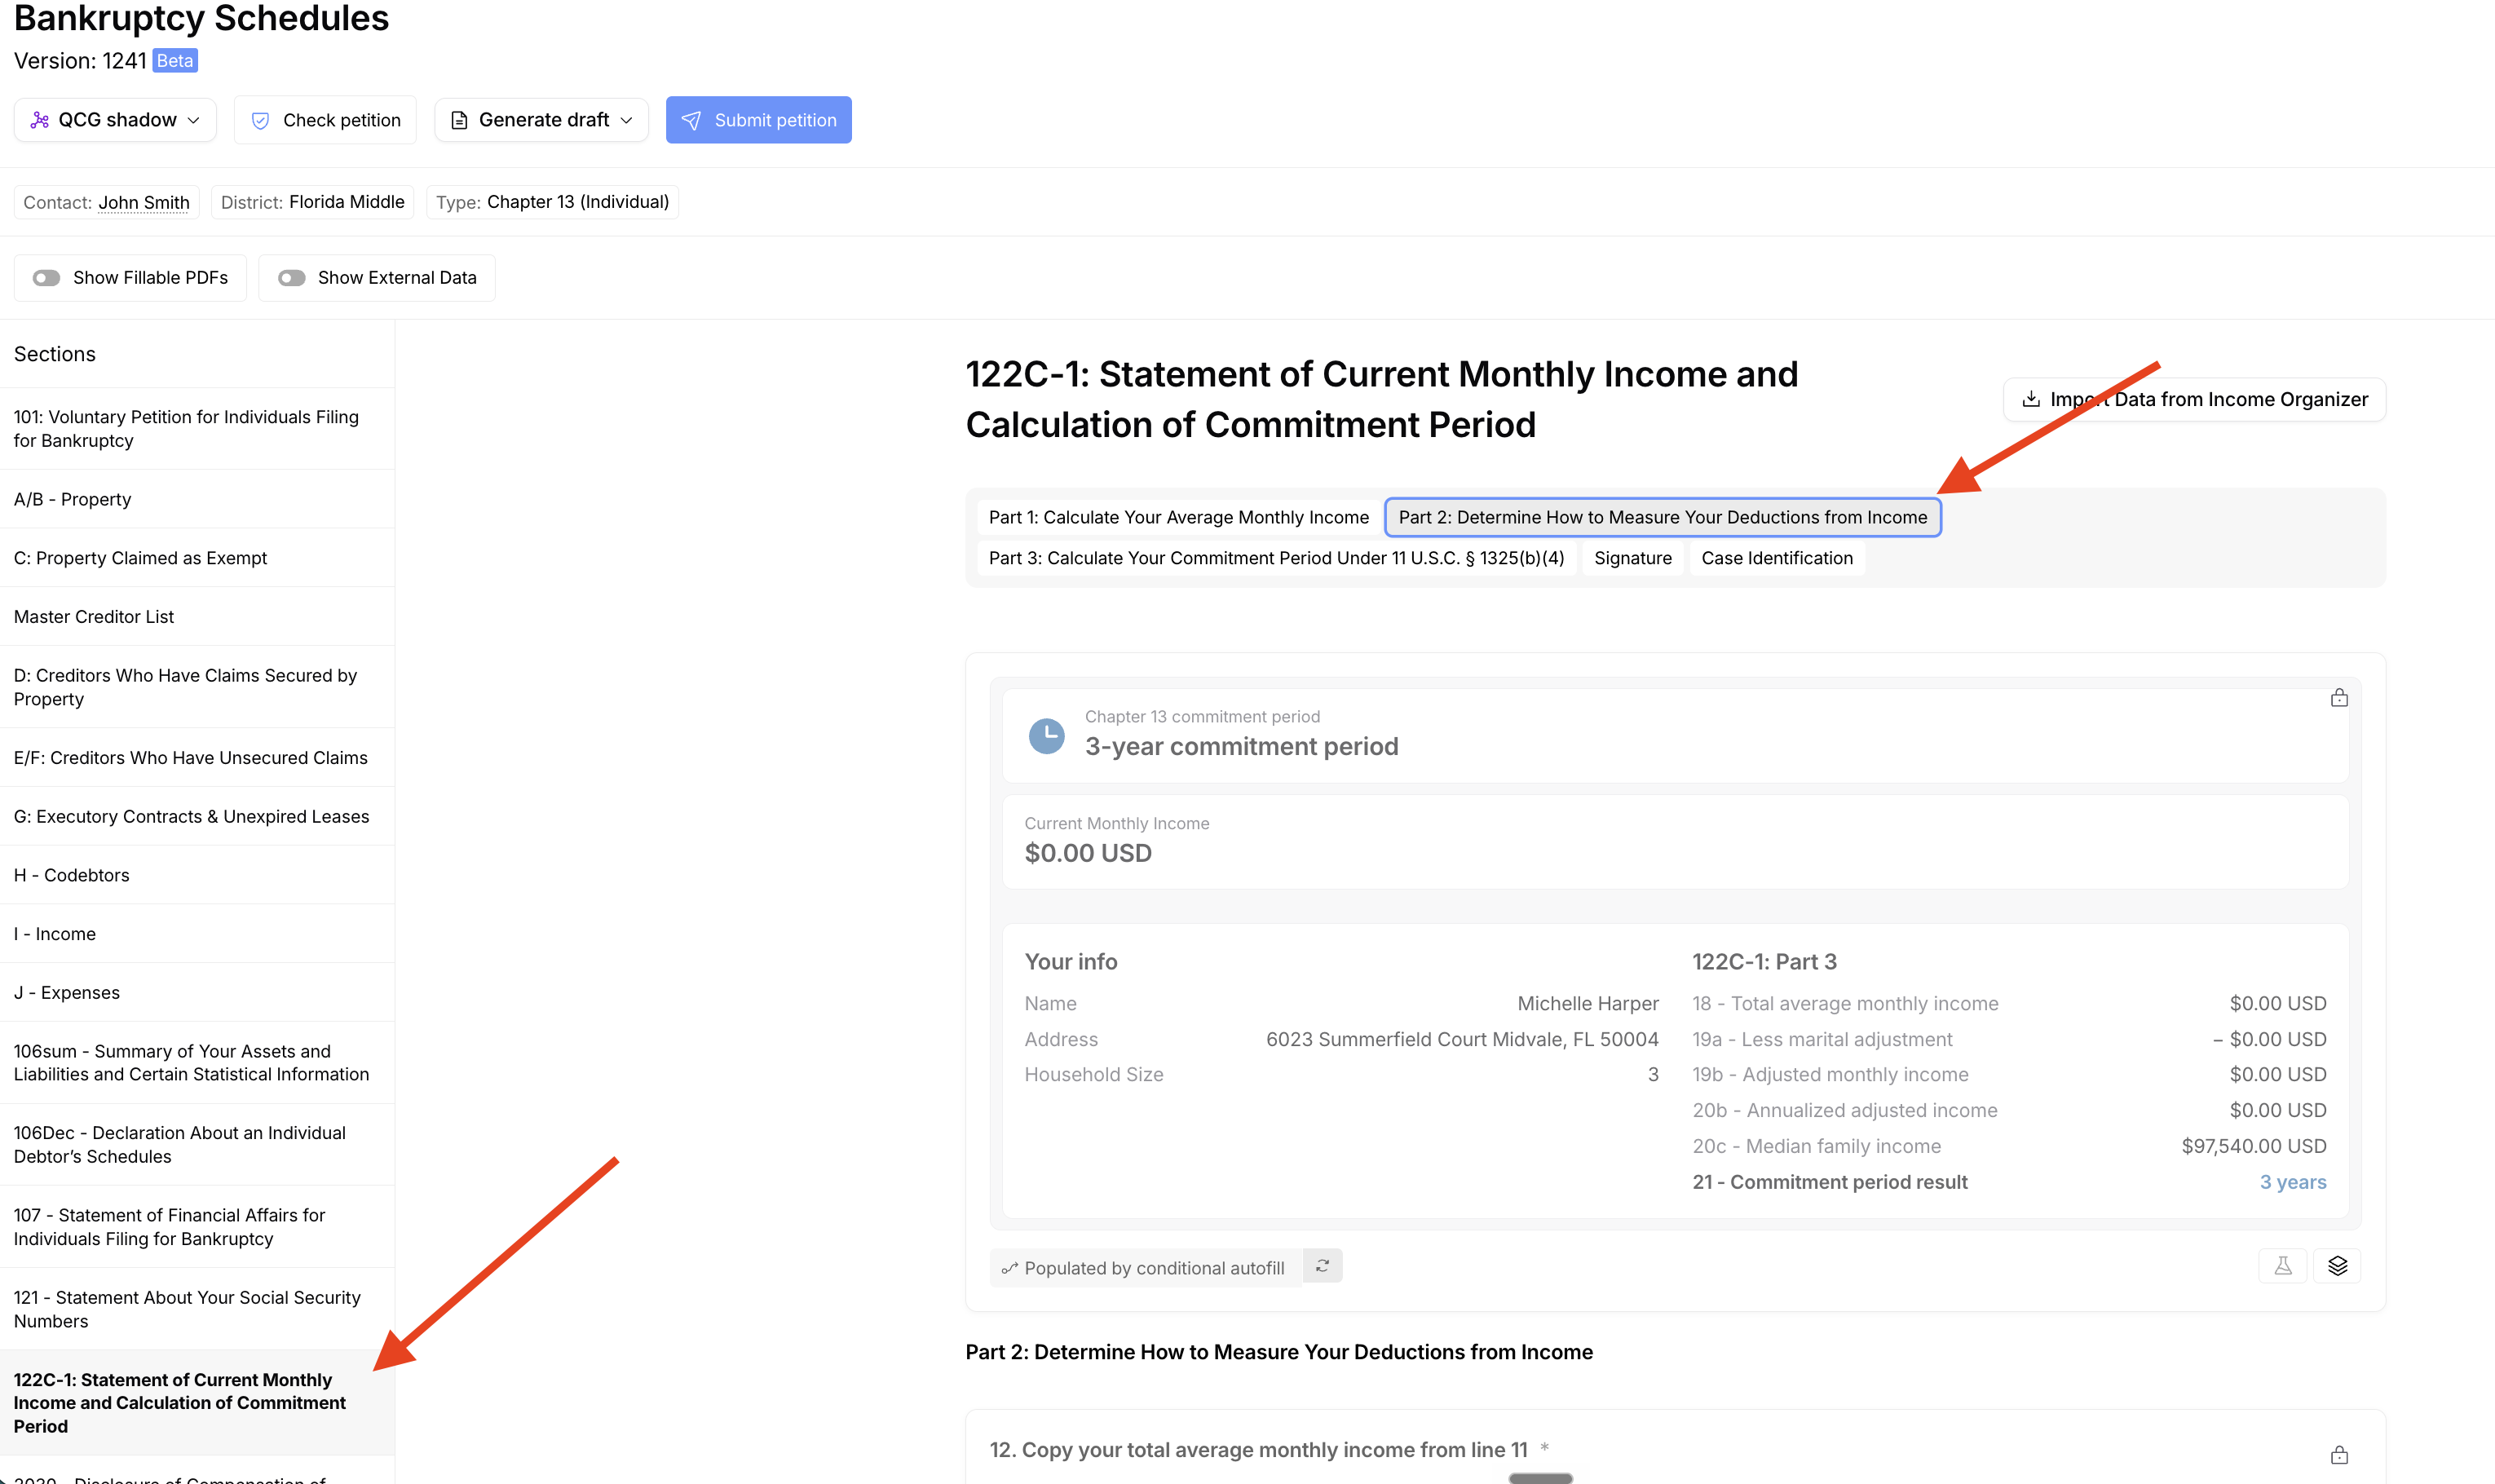Image resolution: width=2495 pixels, height=1484 pixels.
Task: Open 106Dec Declaration section
Action: tap(197, 1145)
